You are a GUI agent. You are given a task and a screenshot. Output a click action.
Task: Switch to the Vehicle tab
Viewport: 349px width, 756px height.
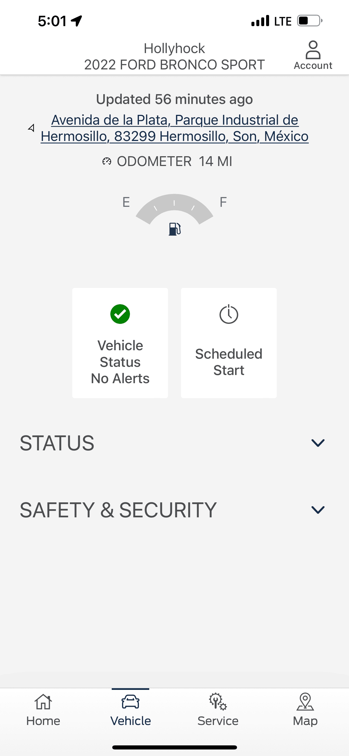click(x=130, y=711)
